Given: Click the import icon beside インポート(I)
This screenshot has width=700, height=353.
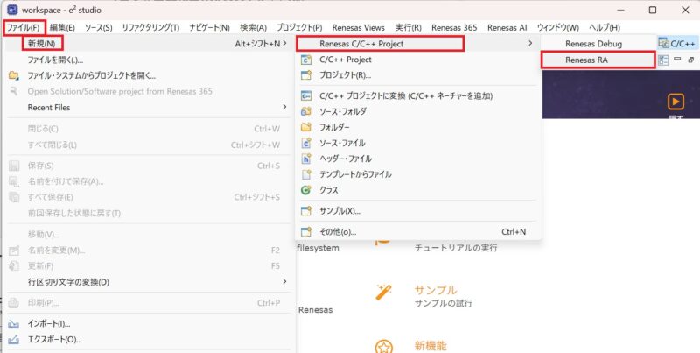Looking at the screenshot, I should pyautogui.click(x=14, y=324).
